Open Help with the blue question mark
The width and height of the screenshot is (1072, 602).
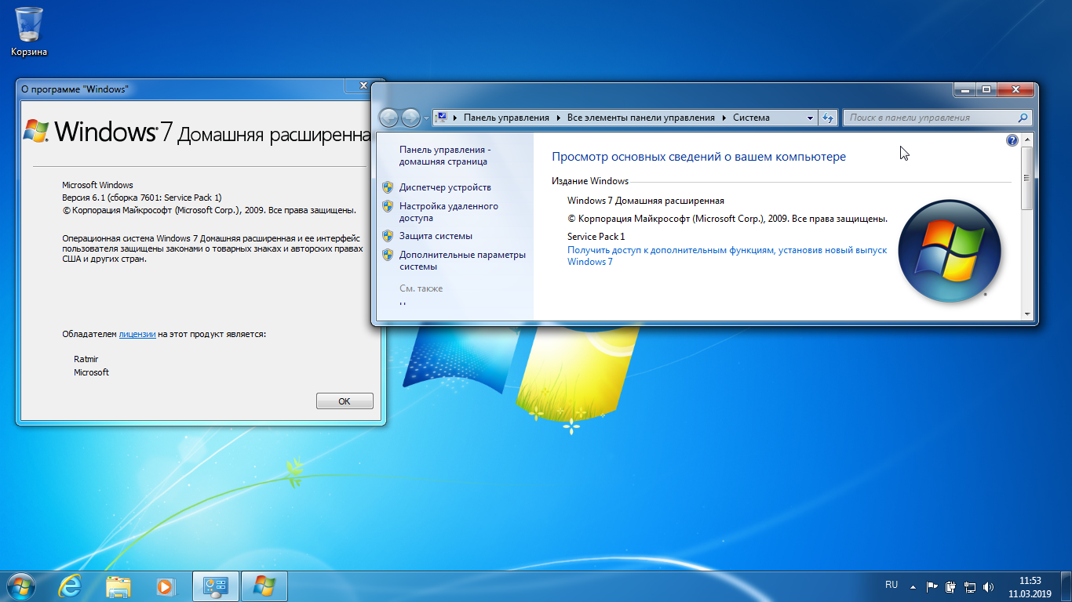pyautogui.click(x=1012, y=140)
